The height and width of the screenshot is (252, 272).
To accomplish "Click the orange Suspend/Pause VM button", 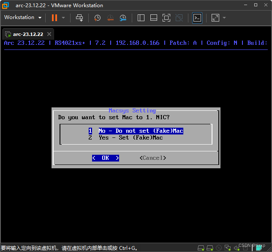I will [x=54, y=17].
